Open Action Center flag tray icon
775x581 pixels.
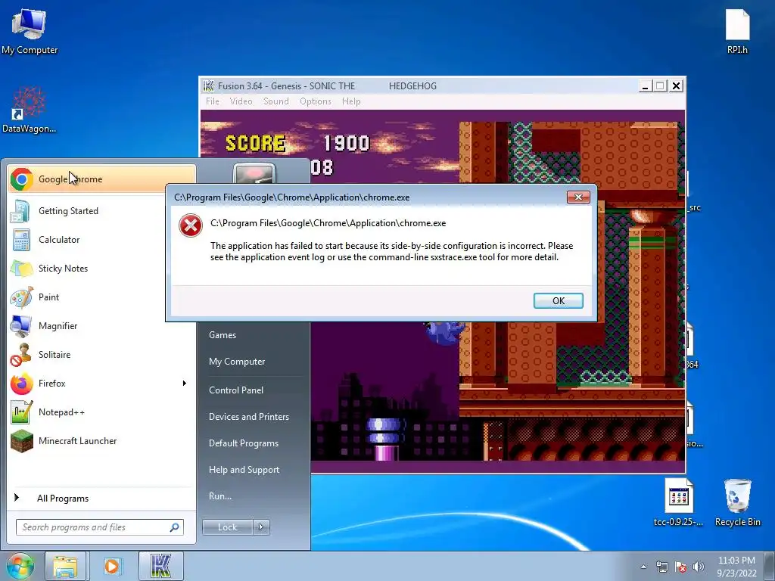tap(680, 567)
